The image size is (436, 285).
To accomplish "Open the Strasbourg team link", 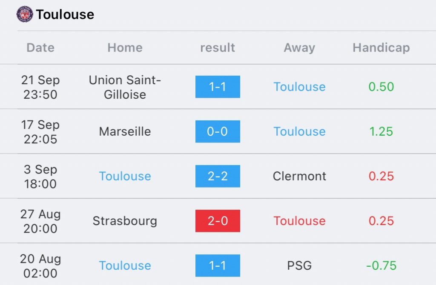I will 125,221.
